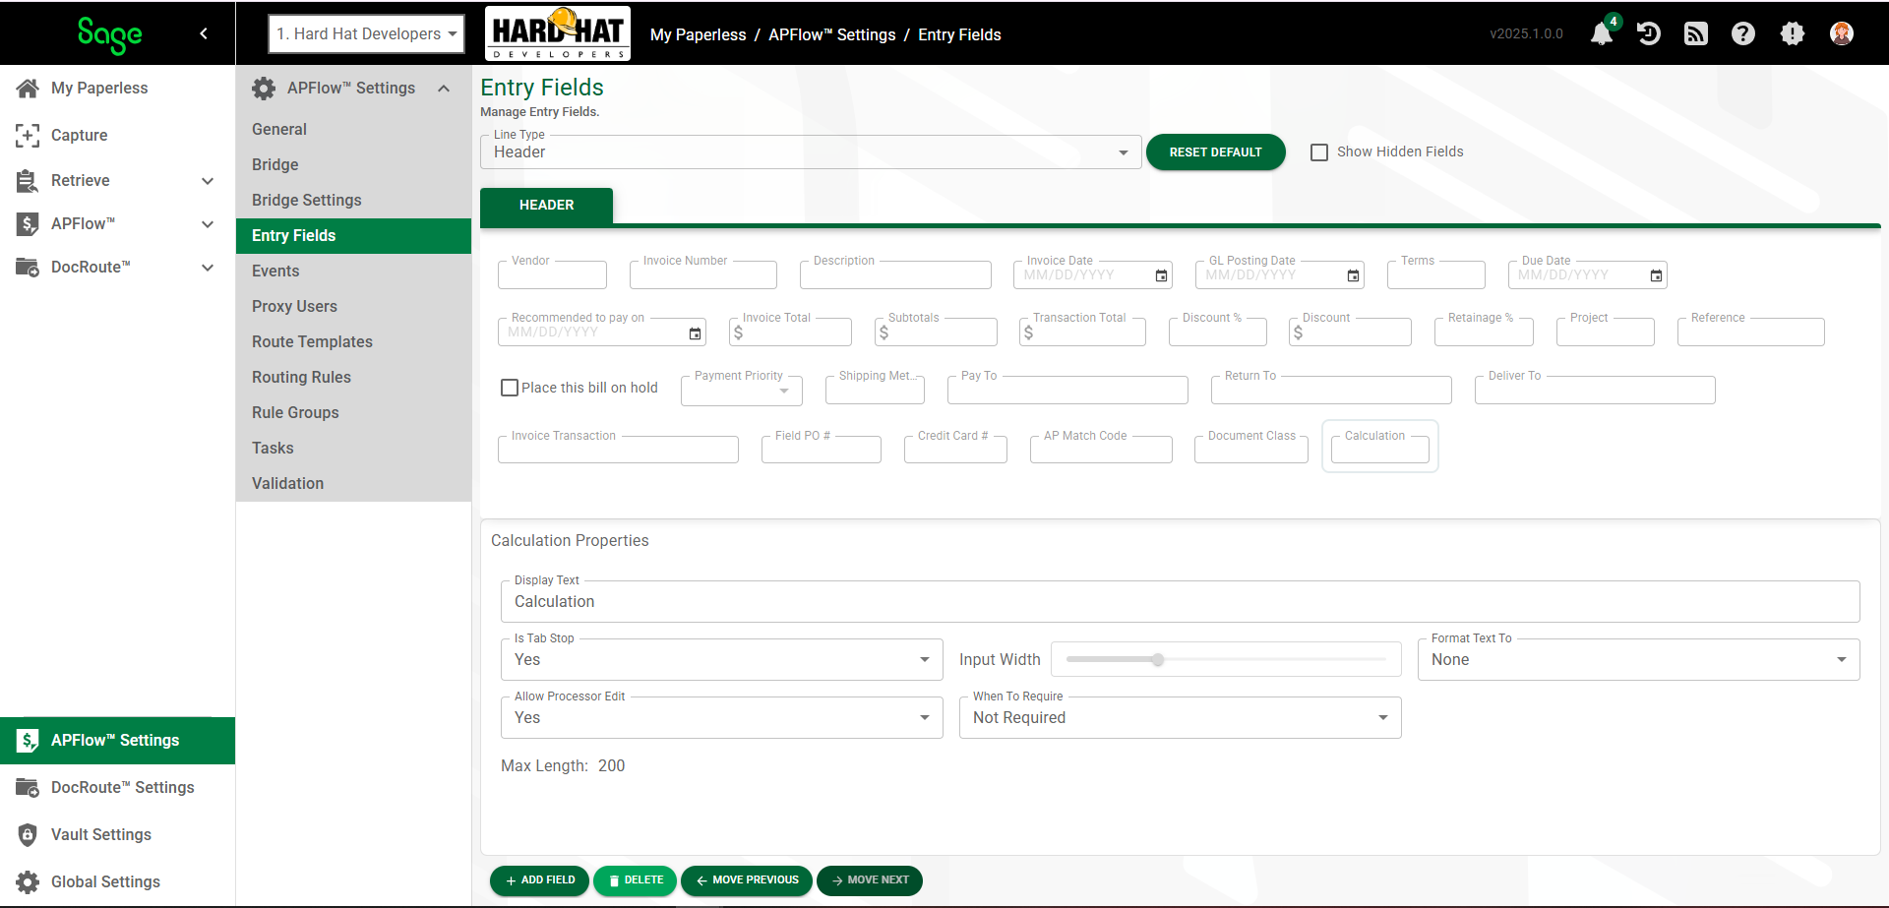Click the Capture icon in sidebar
The height and width of the screenshot is (908, 1889).
[x=28, y=135]
